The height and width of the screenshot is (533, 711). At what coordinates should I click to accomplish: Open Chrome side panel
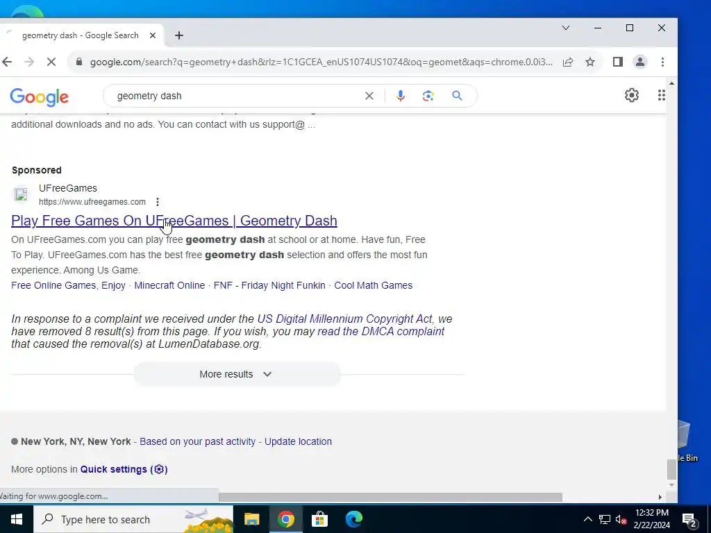(x=617, y=62)
